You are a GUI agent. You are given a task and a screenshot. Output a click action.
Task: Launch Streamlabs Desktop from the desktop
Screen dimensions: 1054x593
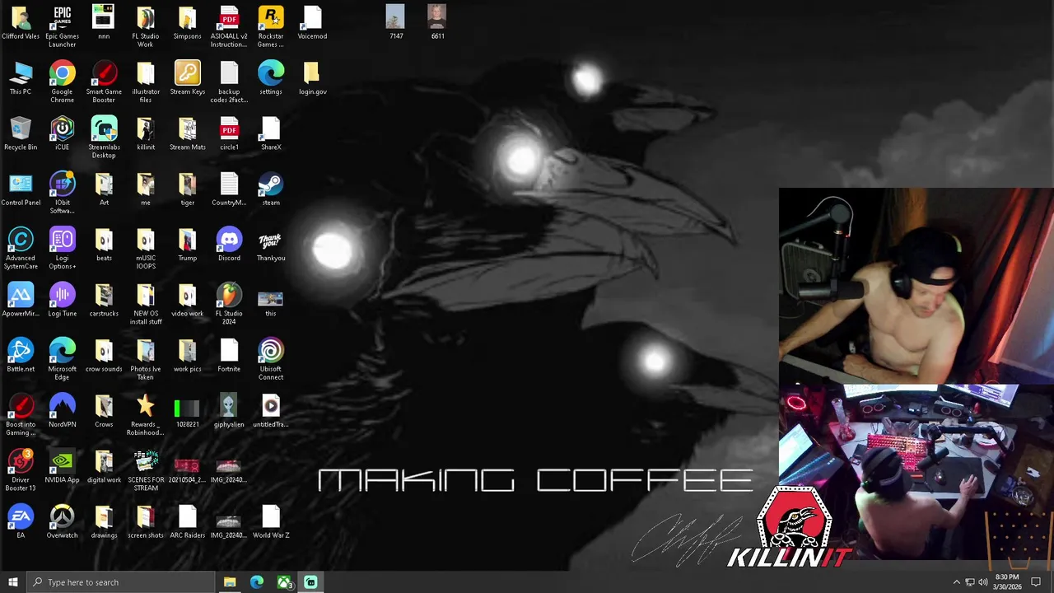(104, 137)
